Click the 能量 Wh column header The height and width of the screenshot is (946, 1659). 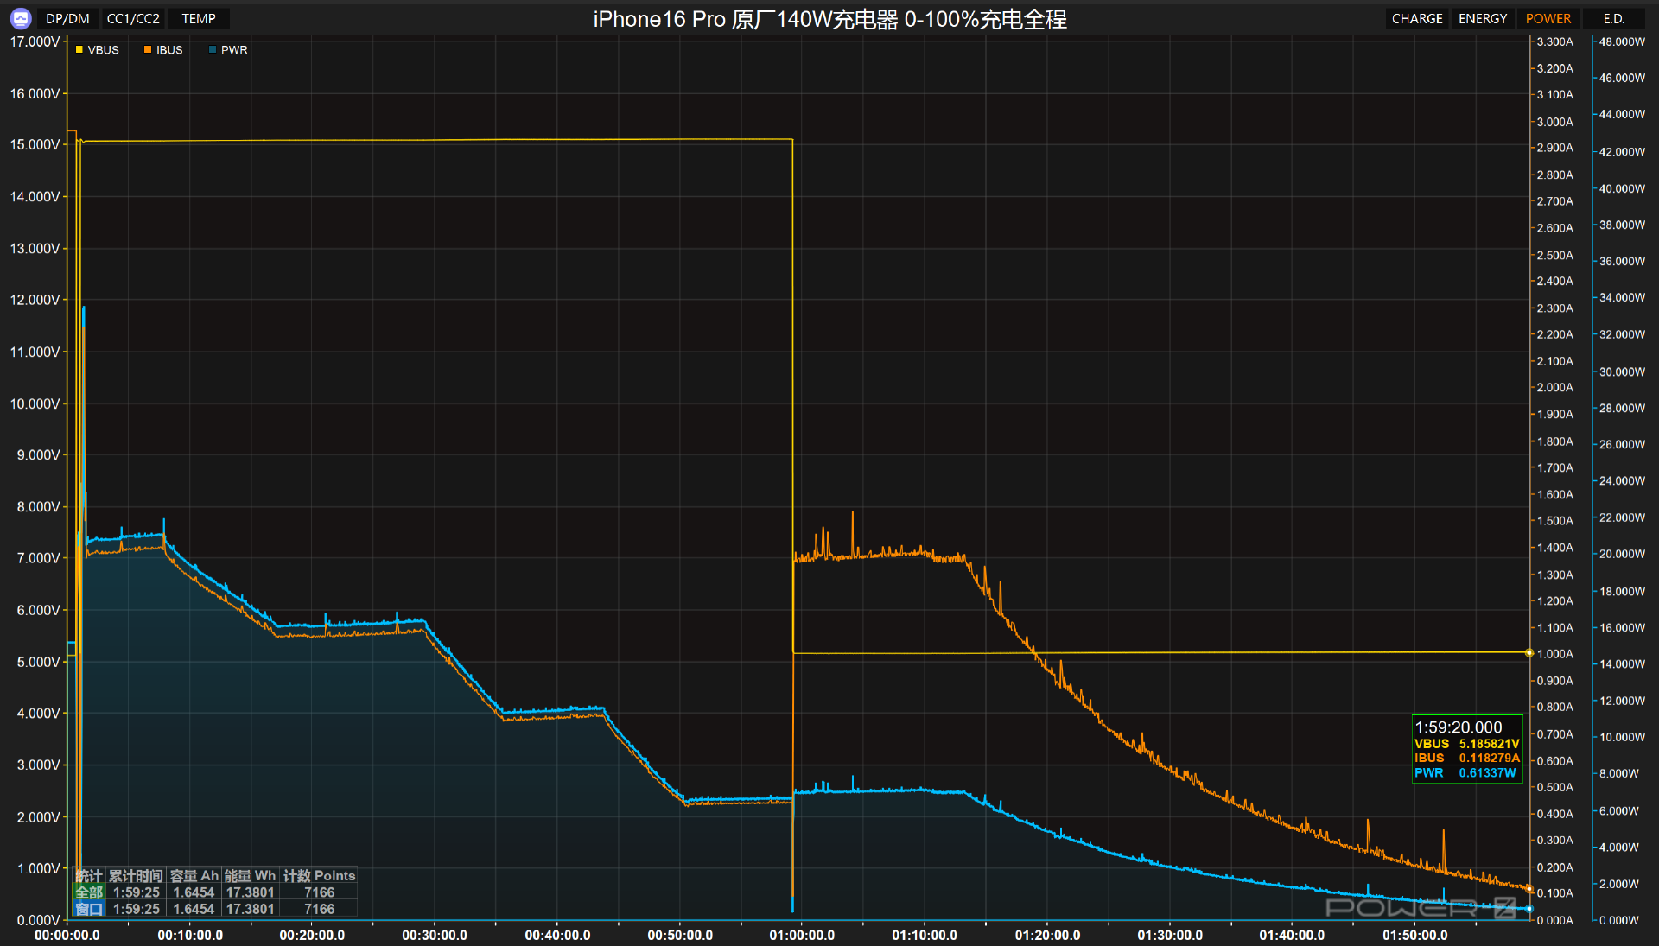tap(250, 876)
